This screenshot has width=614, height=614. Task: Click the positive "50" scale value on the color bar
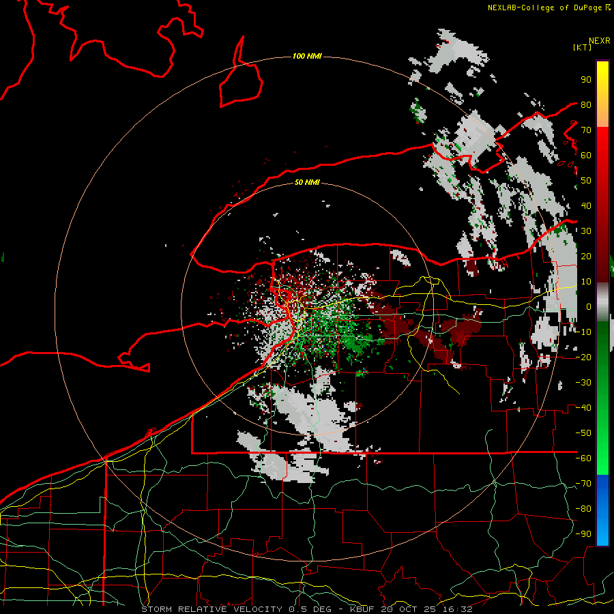[586, 181]
